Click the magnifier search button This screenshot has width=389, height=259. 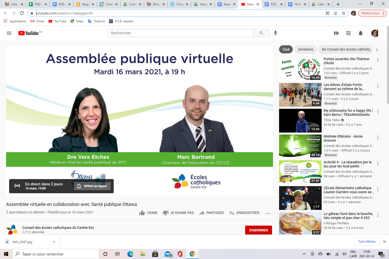[261, 33]
